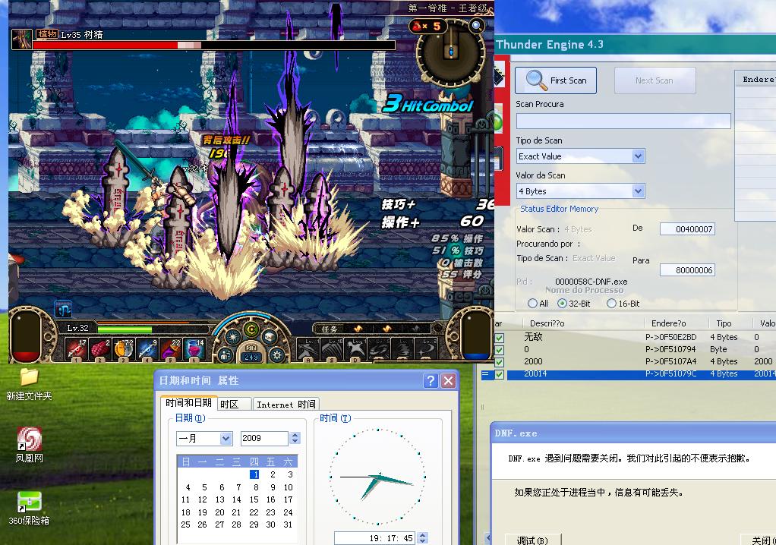
Task: Click the Endere?o column header
Action: (669, 323)
